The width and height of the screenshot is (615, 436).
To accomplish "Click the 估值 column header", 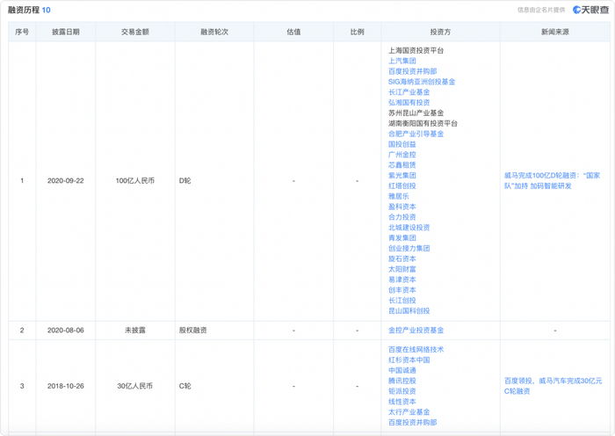I will [293, 32].
